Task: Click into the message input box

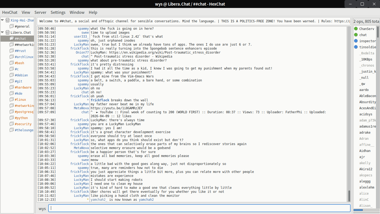Action: click(199, 208)
